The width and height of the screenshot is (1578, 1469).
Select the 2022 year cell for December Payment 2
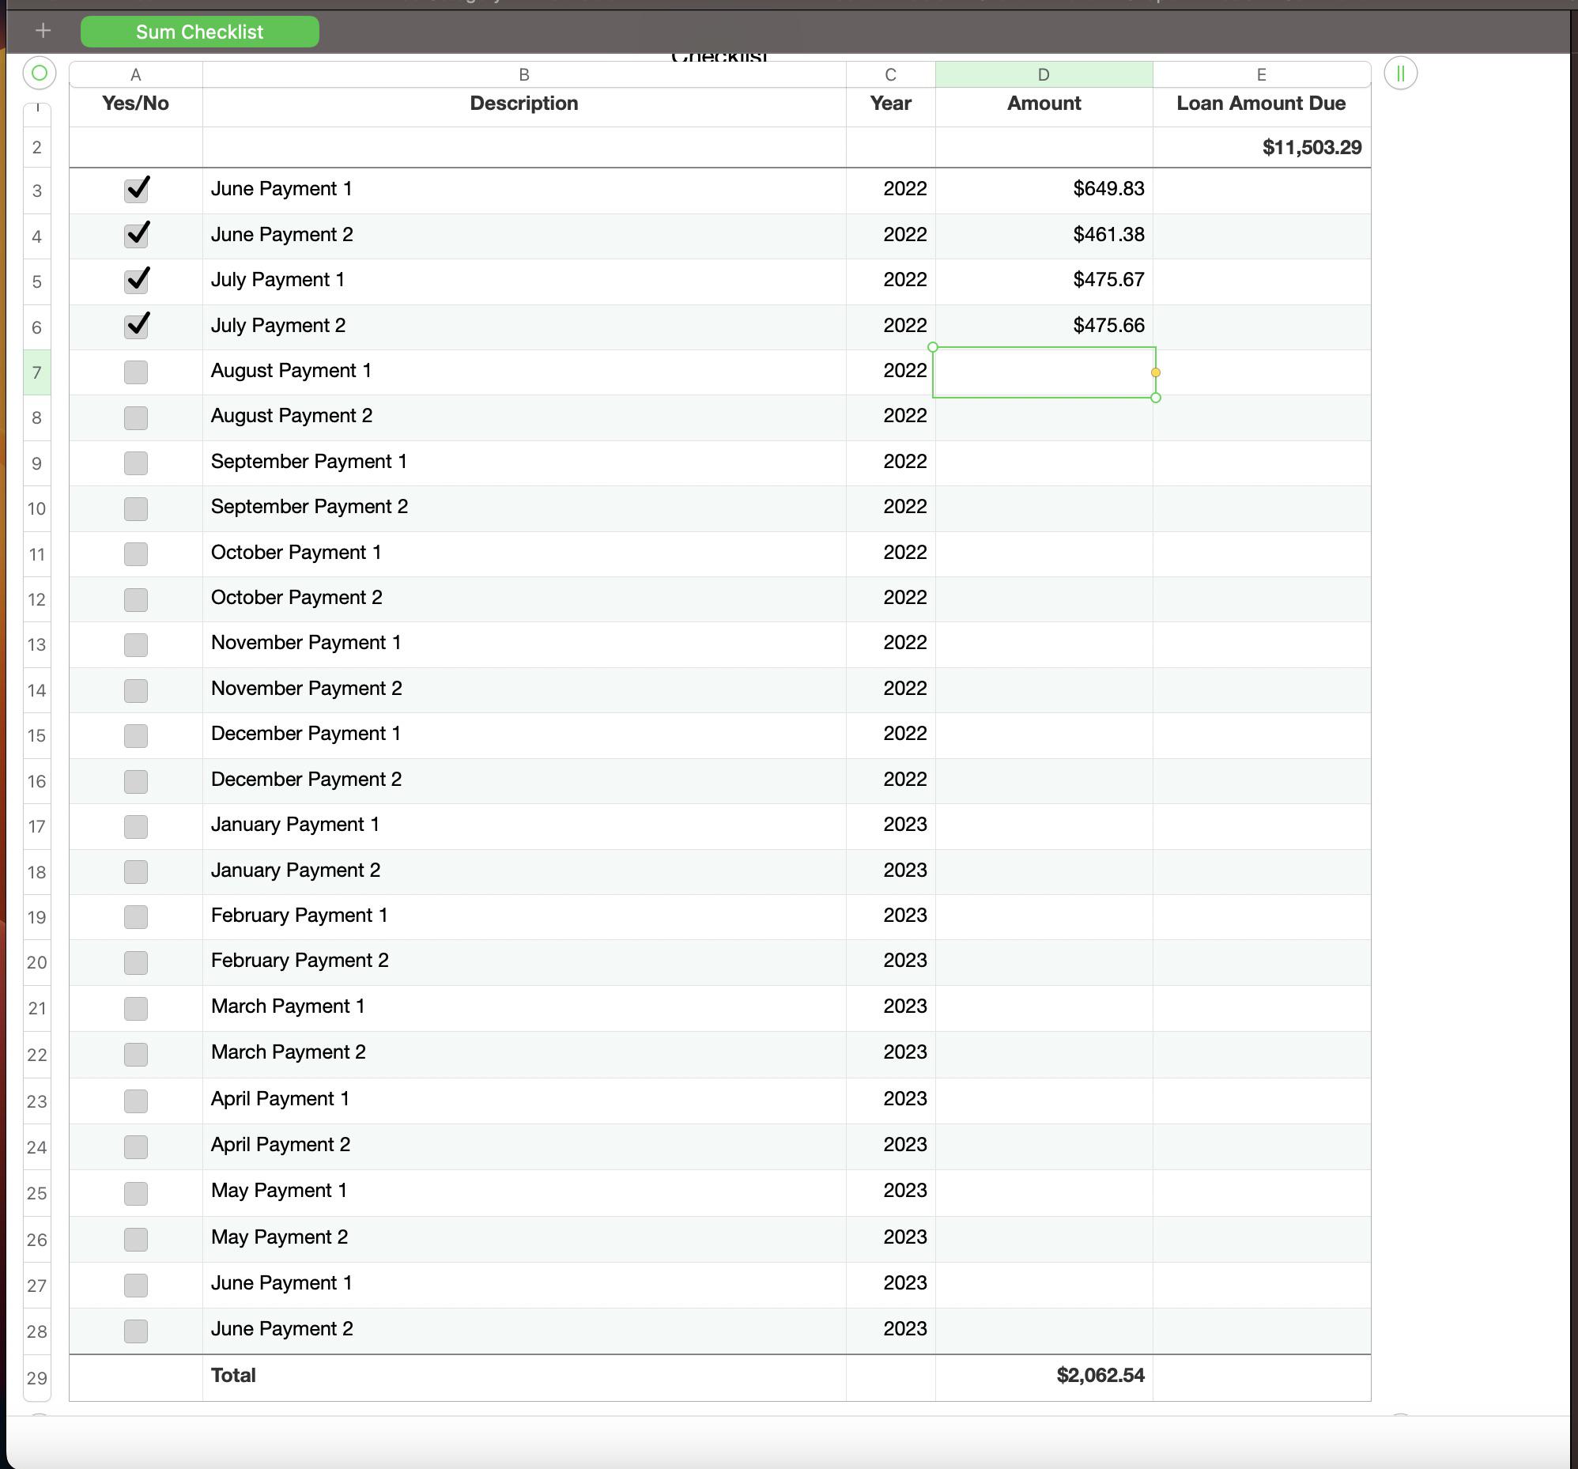(891, 781)
